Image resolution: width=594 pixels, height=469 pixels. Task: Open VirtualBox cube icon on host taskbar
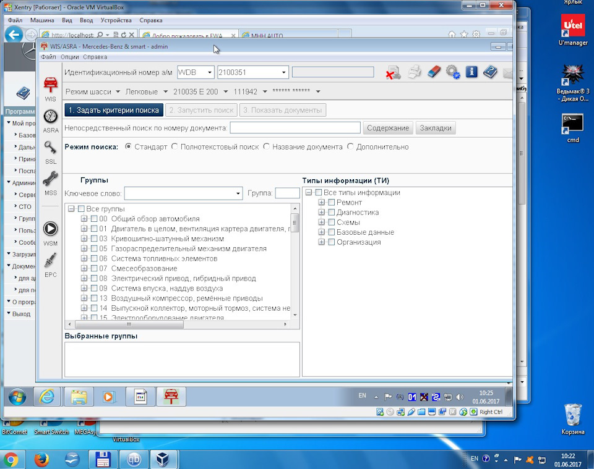click(x=163, y=460)
